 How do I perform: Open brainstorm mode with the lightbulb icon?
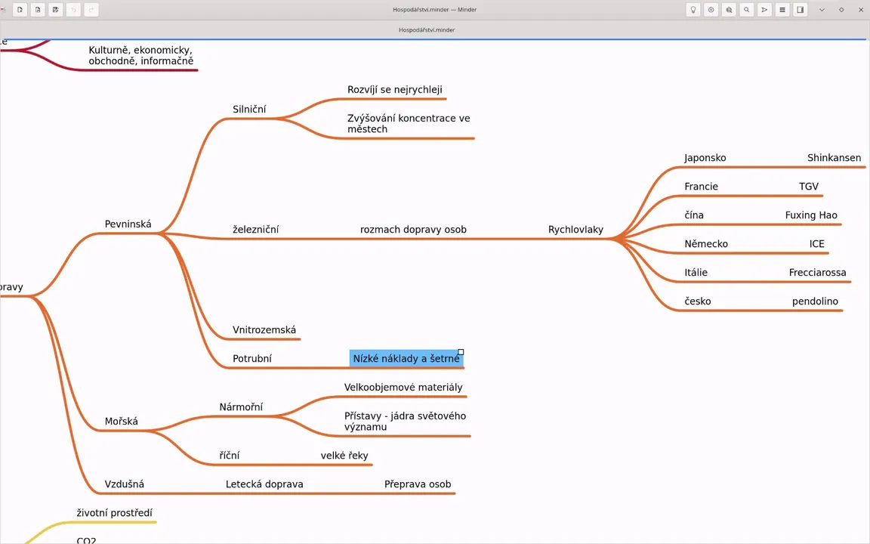click(693, 9)
